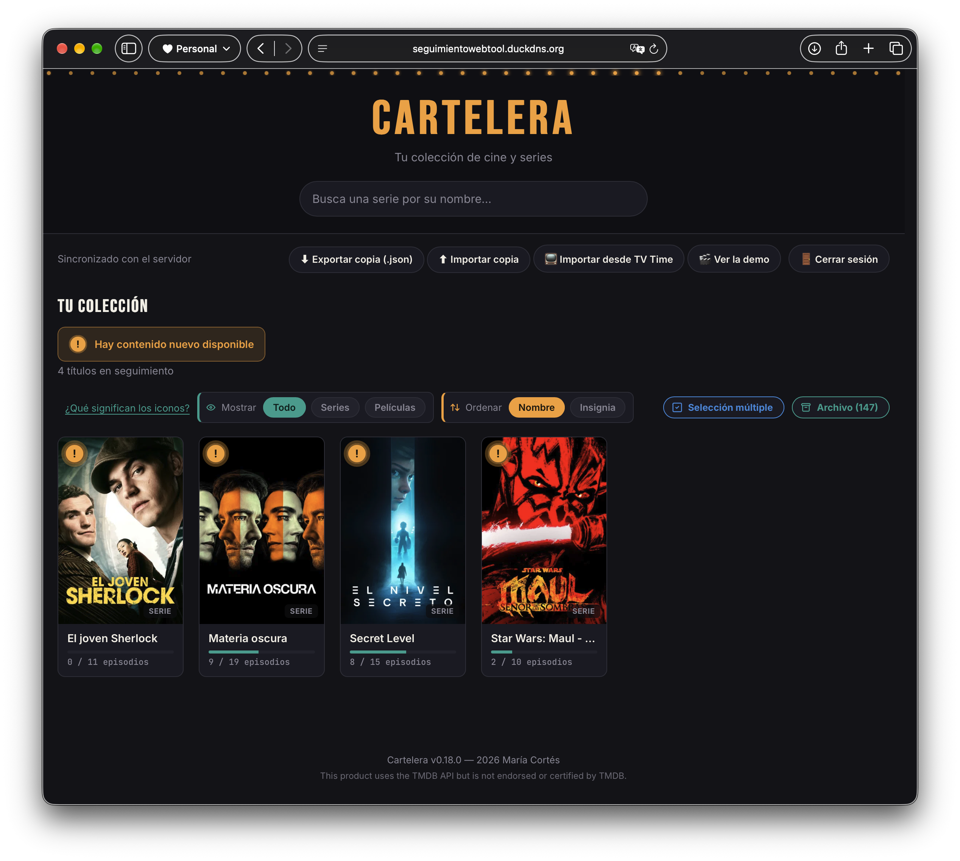The height and width of the screenshot is (861, 960).
Task: Open El joven Sherlock poster
Action: tap(121, 531)
